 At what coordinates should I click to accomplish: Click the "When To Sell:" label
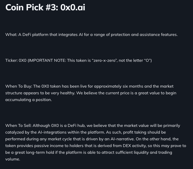click(x=18, y=126)
